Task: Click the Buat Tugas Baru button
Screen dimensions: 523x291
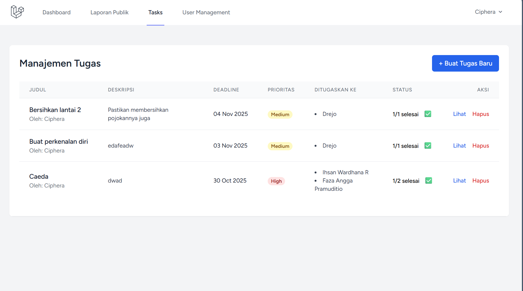Action: [465, 63]
